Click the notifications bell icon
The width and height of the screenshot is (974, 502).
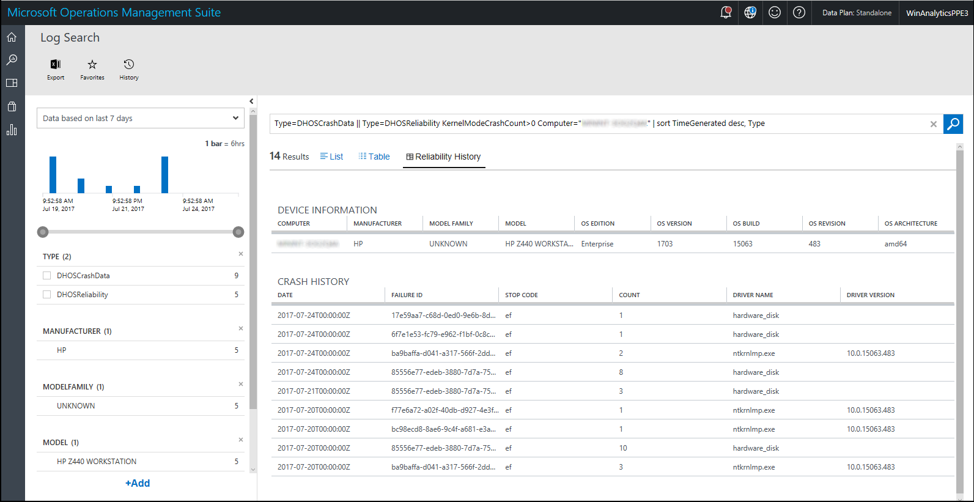click(x=726, y=12)
